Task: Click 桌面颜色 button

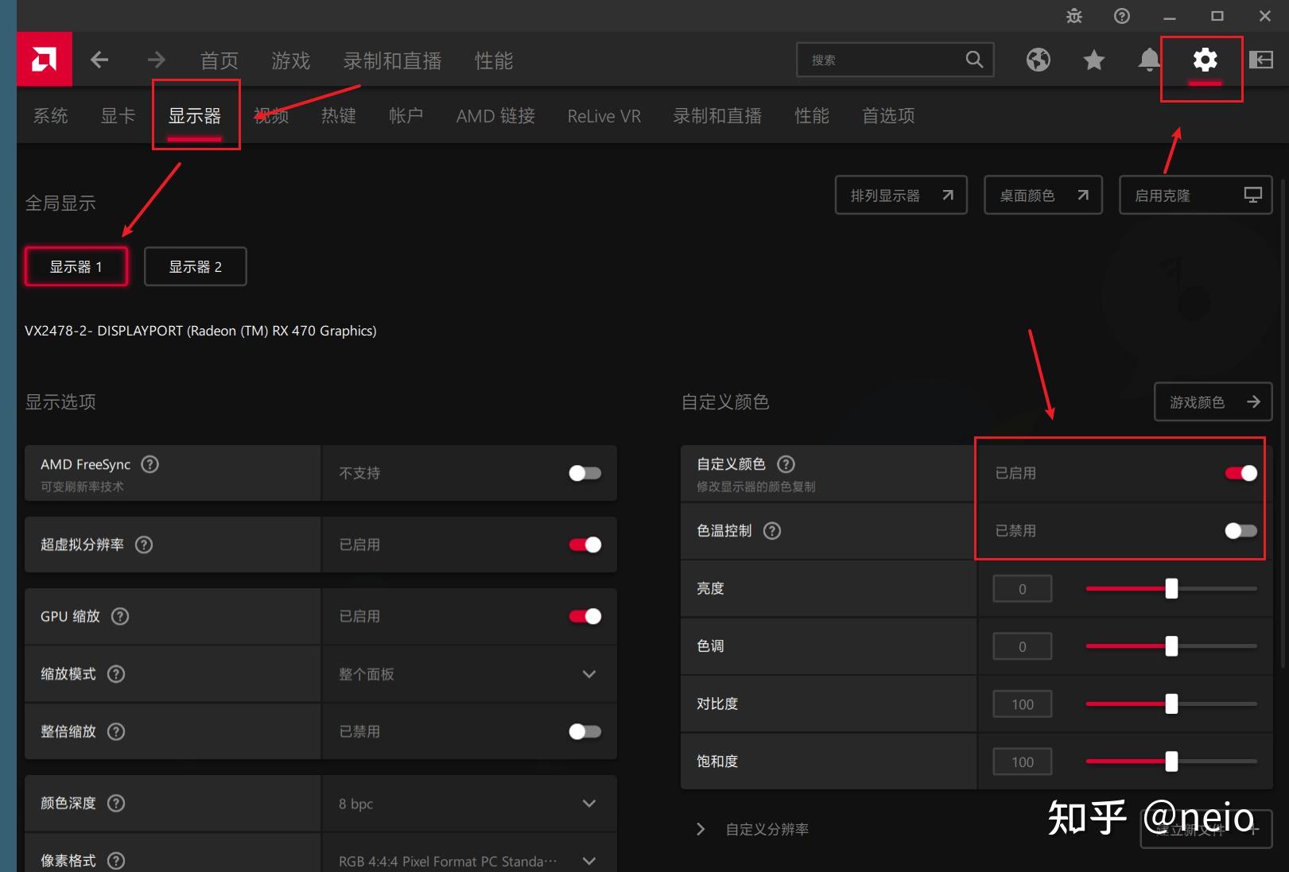Action: 1043,195
